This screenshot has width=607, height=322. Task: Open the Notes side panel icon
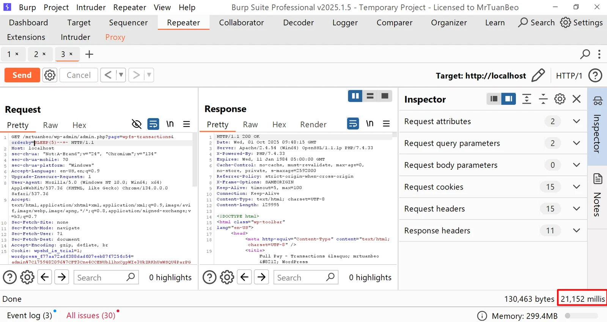[x=598, y=178]
